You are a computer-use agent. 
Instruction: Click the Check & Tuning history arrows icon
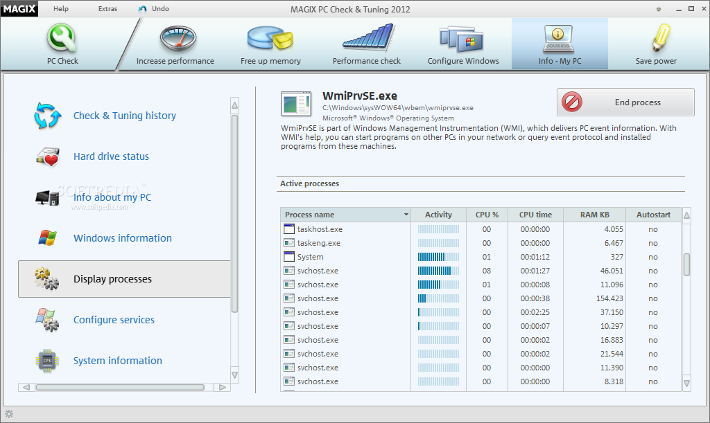48,116
